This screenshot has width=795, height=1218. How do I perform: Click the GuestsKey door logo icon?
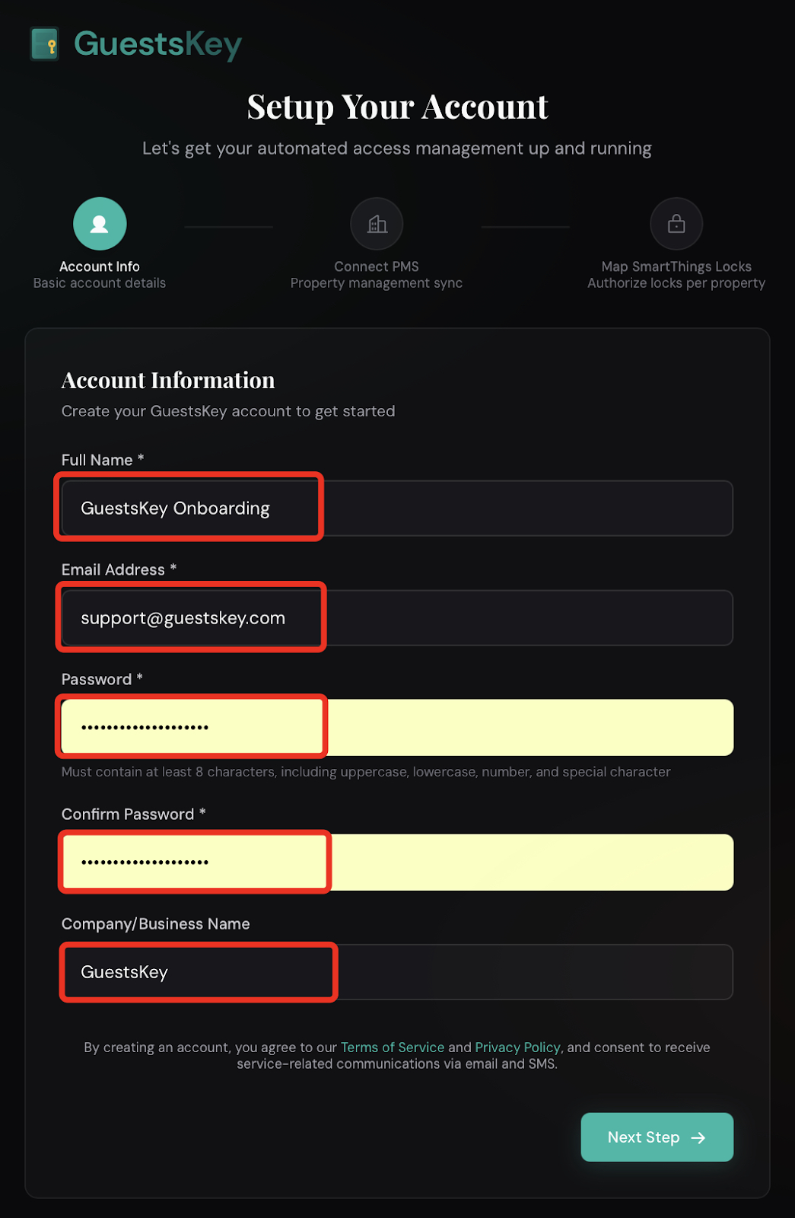(45, 43)
